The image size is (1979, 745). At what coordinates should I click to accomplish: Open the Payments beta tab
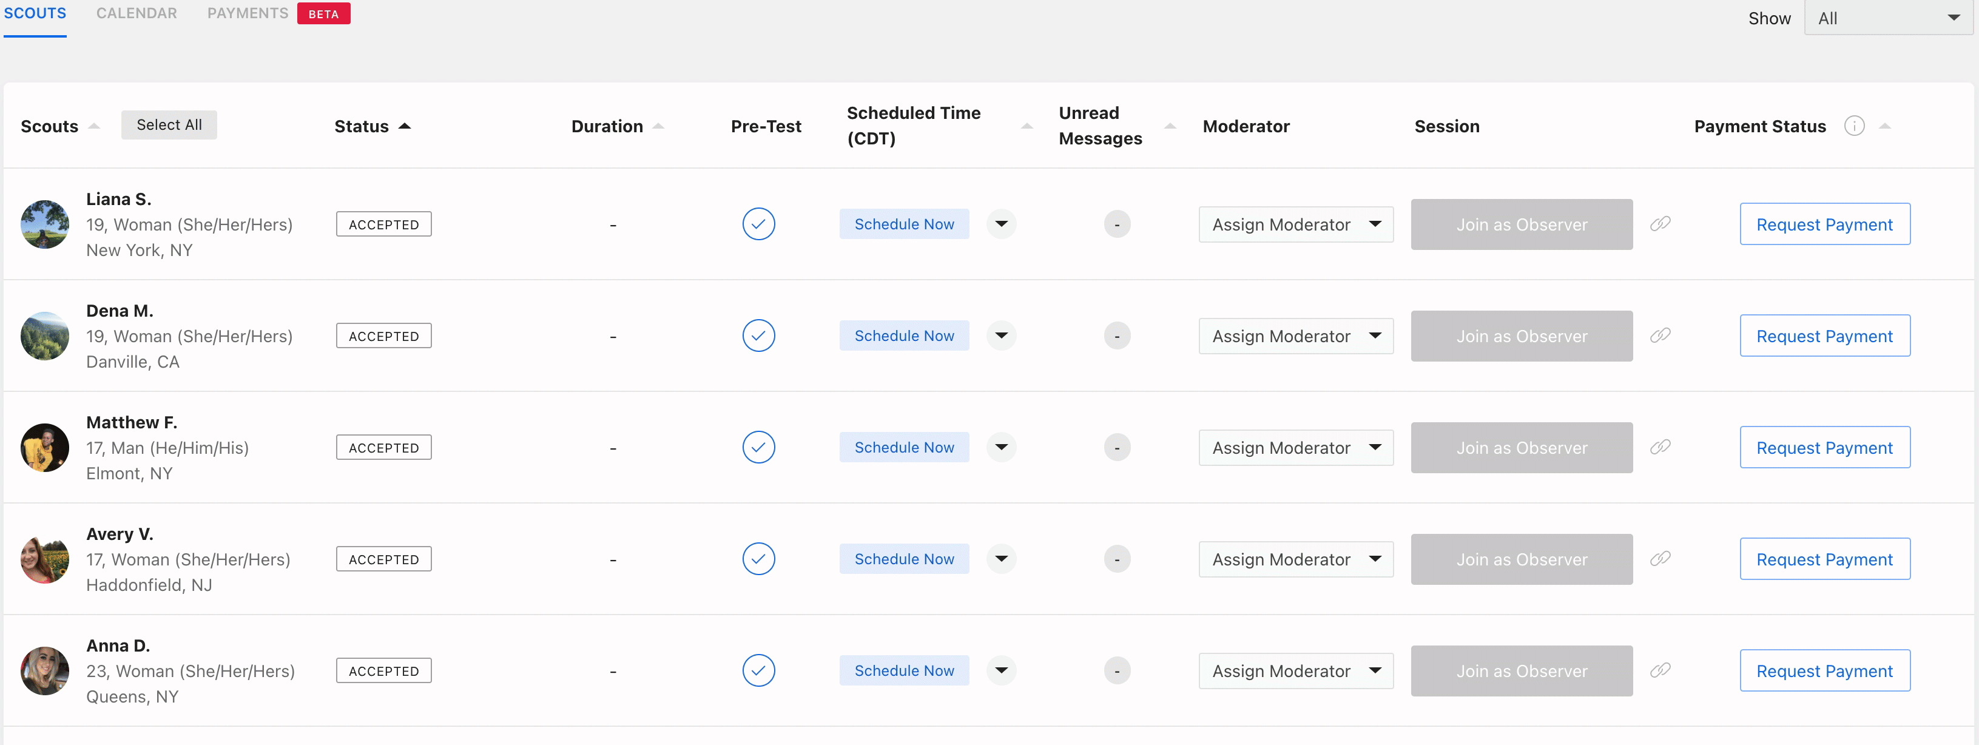click(x=278, y=14)
